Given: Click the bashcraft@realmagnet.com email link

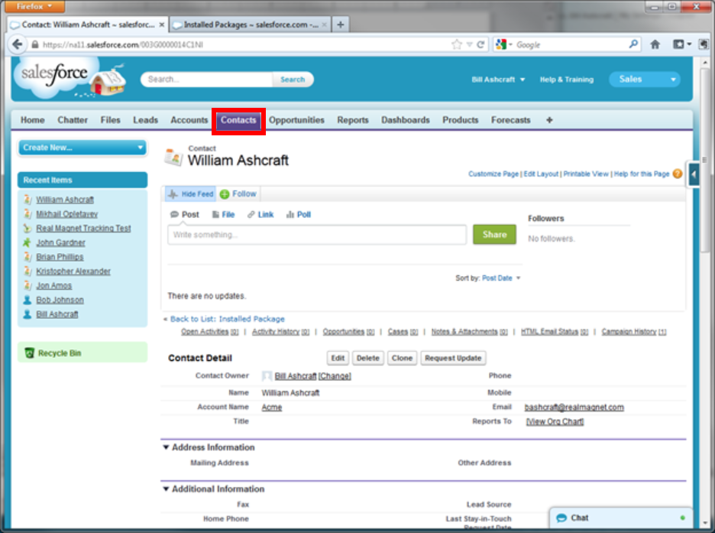Looking at the screenshot, I should coord(574,407).
